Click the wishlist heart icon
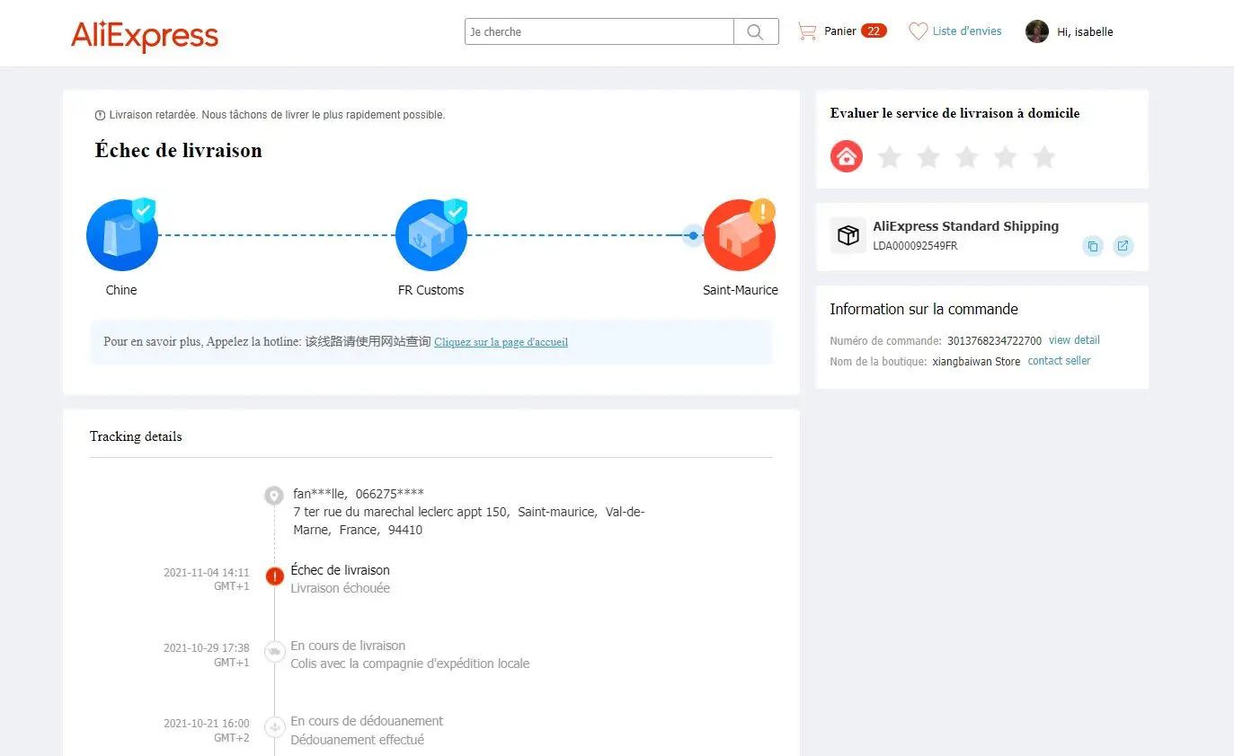 [x=918, y=31]
